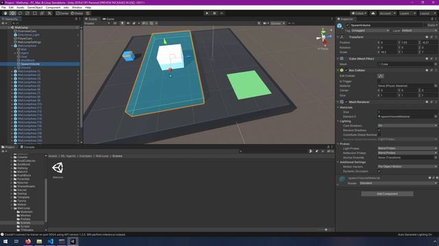Open the Window menu
The width and height of the screenshot is (439, 246).
pos(77,8)
